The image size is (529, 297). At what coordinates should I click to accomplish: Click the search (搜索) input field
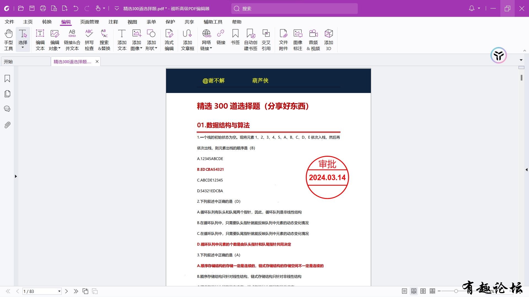coord(294,9)
